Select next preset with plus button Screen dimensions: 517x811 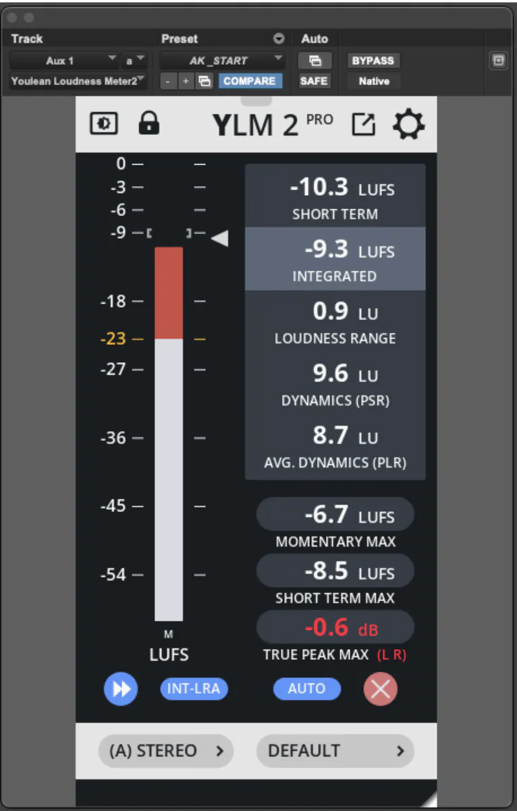[186, 81]
